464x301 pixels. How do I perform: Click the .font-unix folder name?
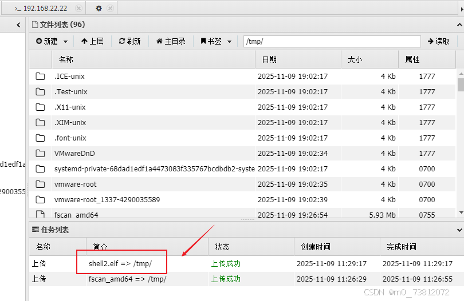(x=70, y=138)
